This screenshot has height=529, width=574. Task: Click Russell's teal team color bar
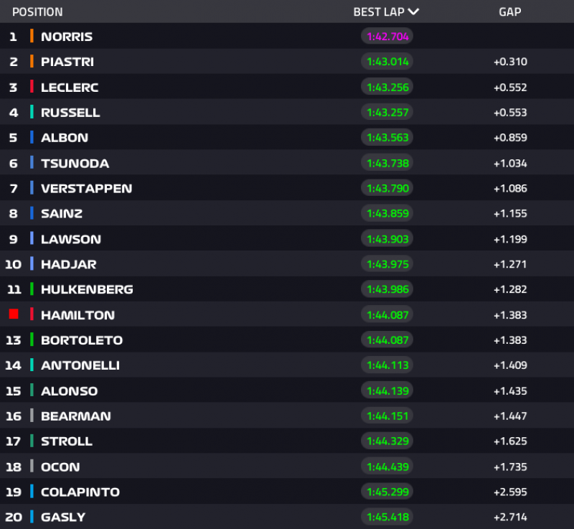(32, 112)
